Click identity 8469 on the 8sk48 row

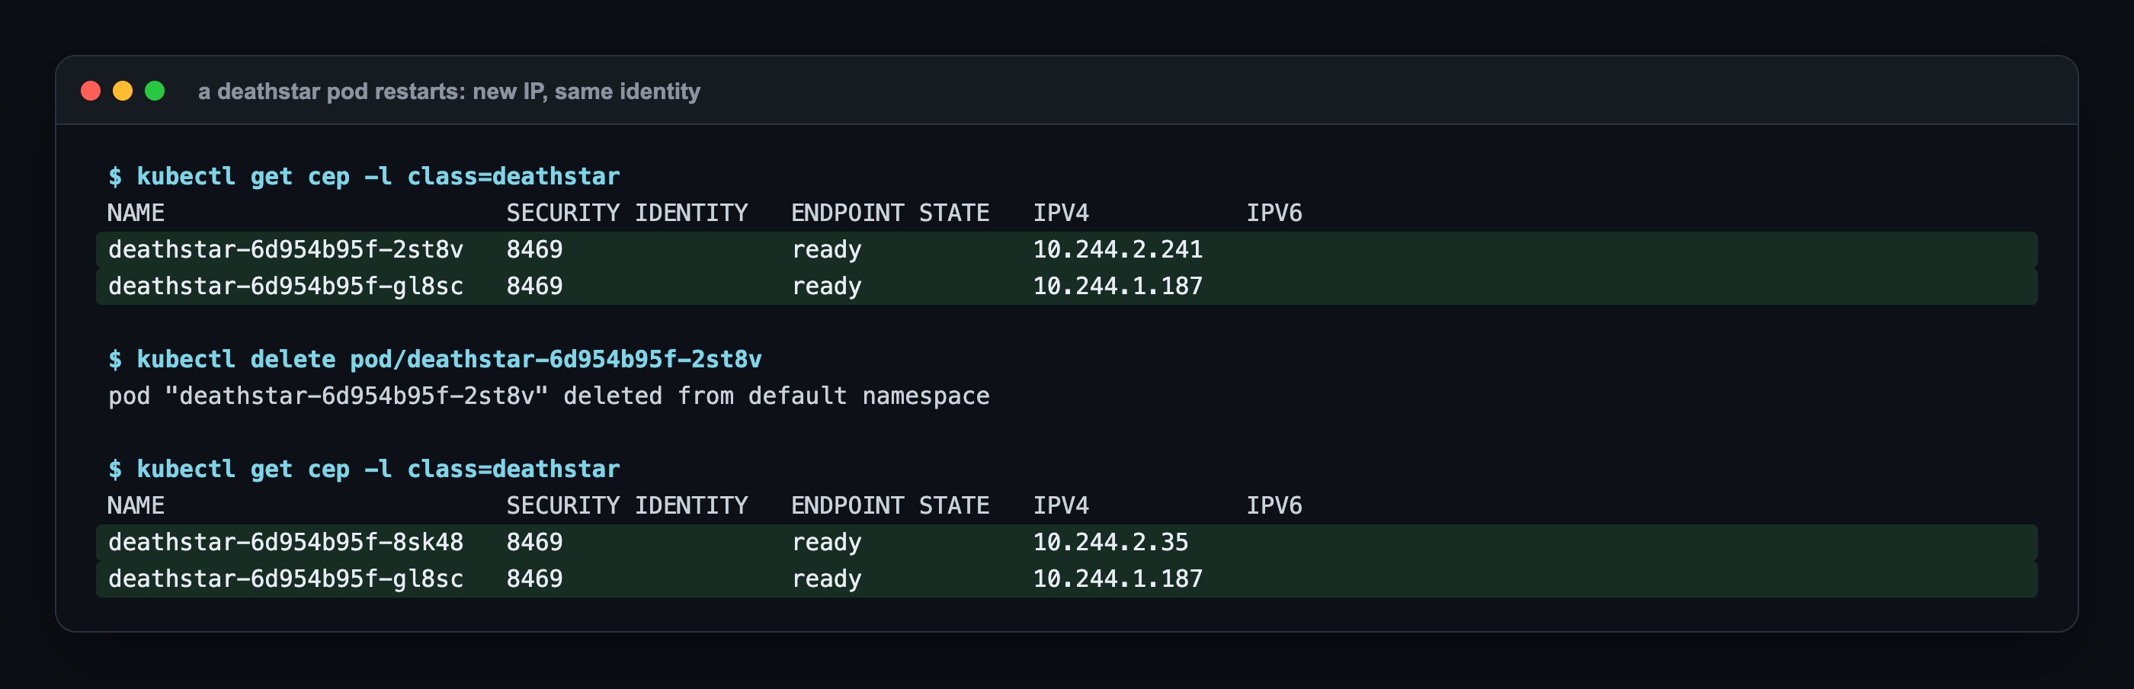click(x=534, y=542)
